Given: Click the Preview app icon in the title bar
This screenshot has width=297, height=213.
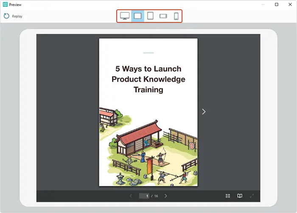Looking at the screenshot, I should click(5, 5).
